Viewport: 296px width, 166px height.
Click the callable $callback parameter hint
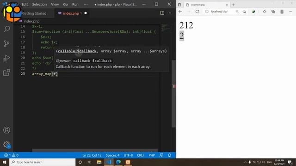(77, 51)
